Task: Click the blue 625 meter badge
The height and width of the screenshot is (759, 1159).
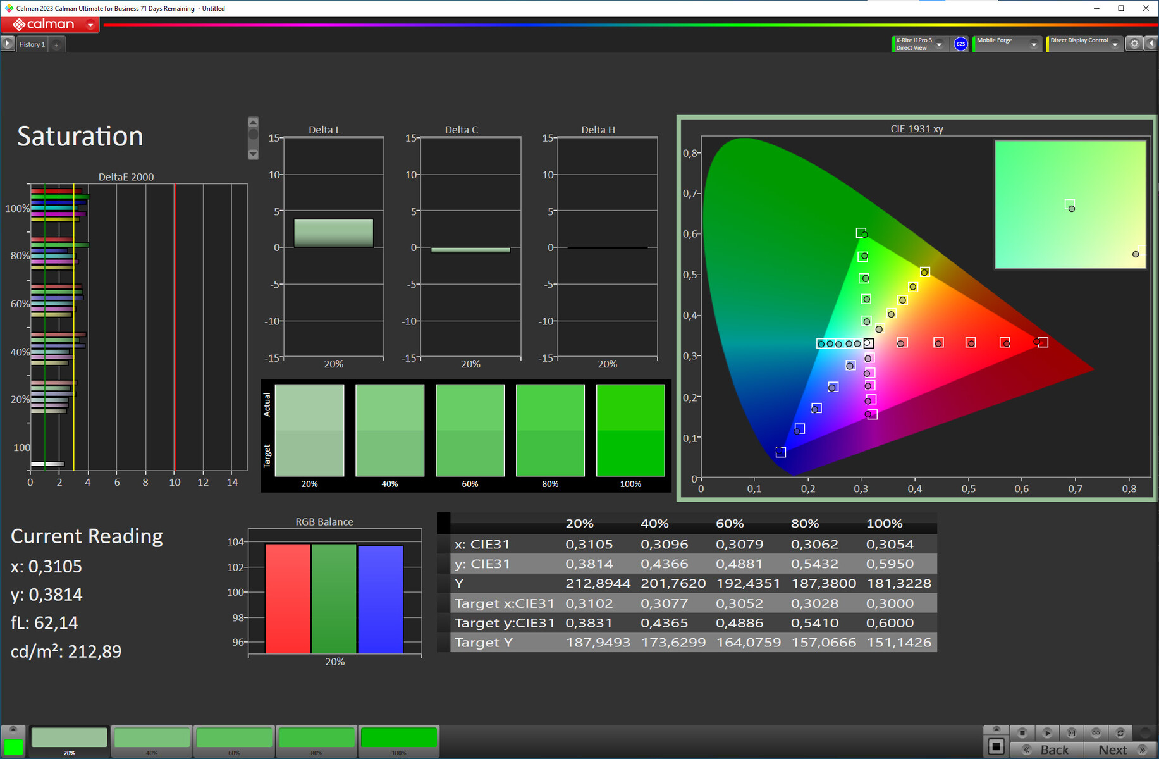Action: 960,44
